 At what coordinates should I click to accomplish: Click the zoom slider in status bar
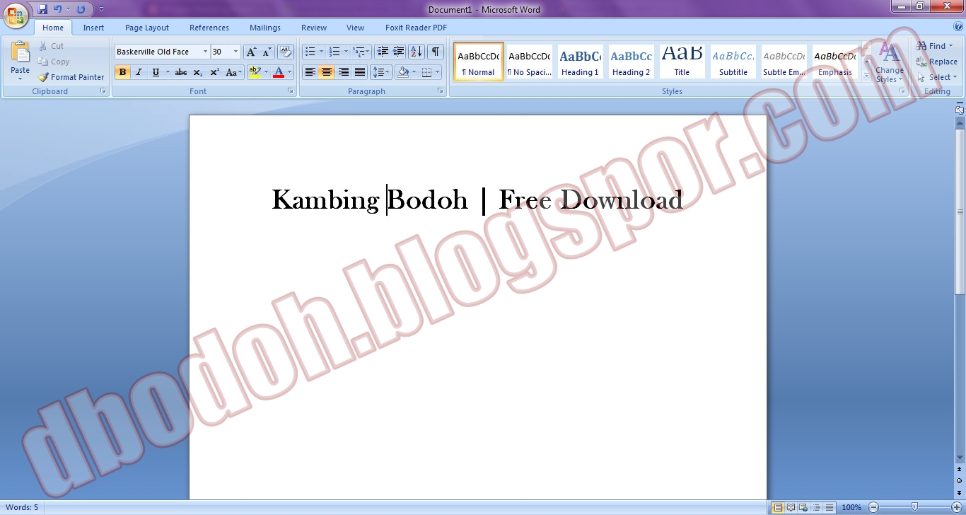tap(914, 507)
